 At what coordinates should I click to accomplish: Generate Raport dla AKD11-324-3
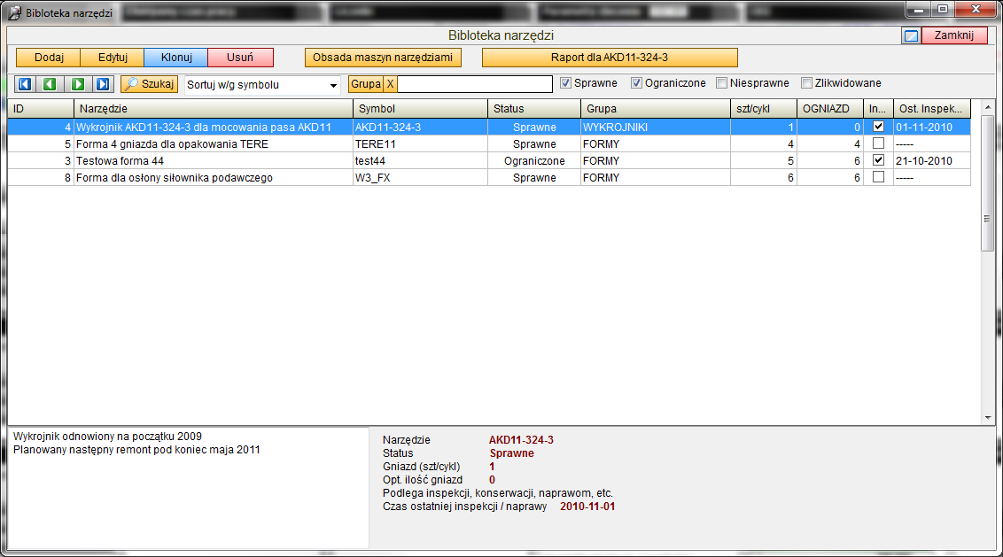(610, 58)
